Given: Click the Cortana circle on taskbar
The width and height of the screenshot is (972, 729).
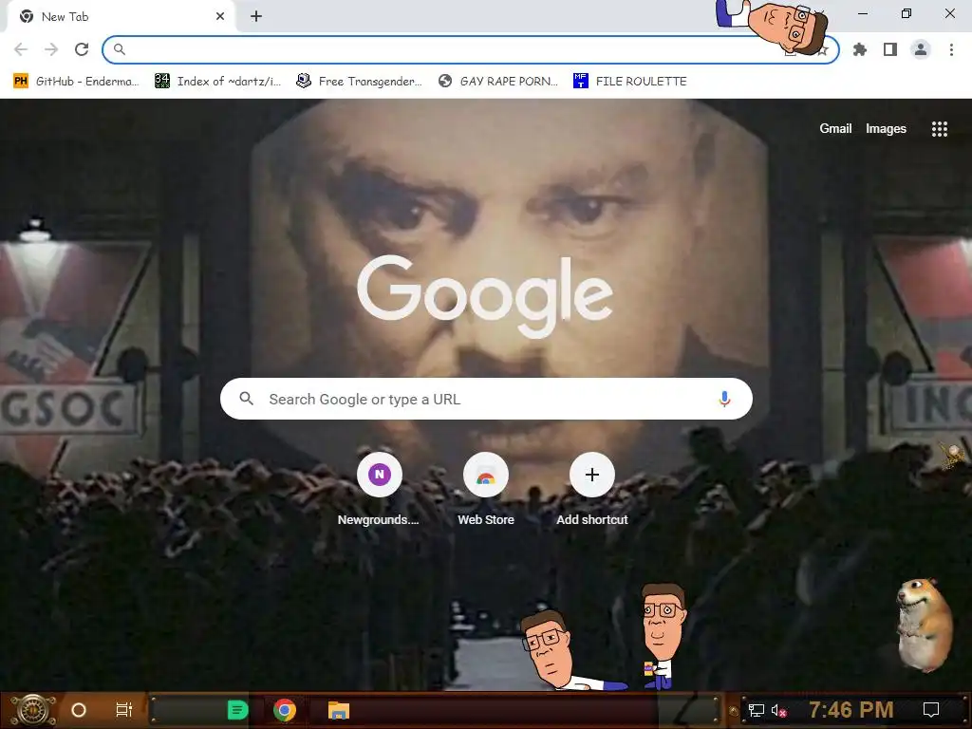Looking at the screenshot, I should 78,710.
